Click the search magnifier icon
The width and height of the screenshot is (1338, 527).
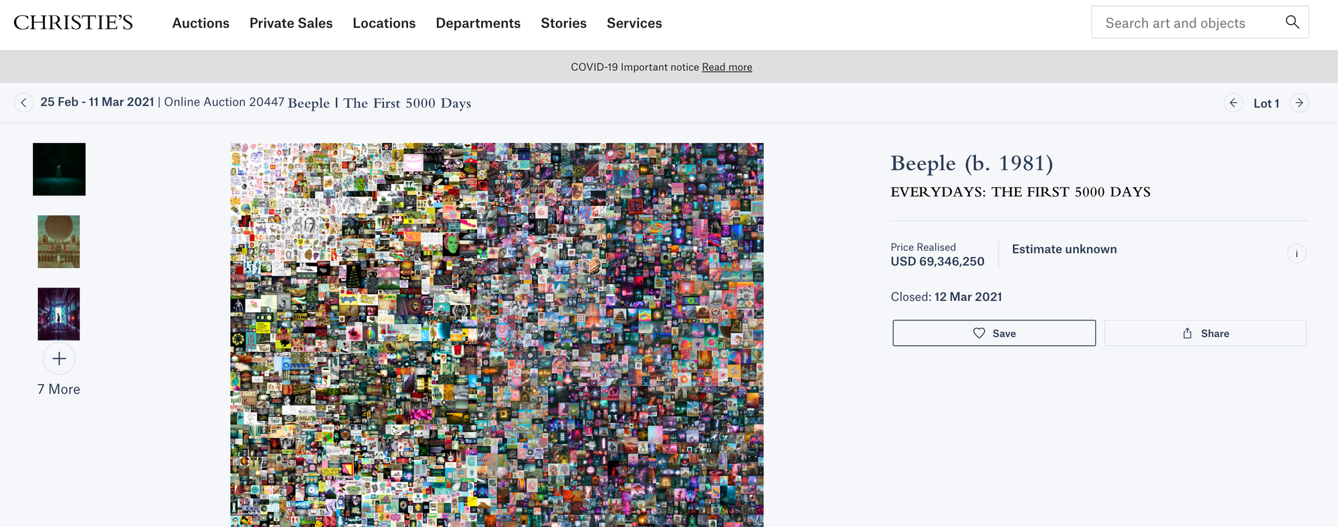pos(1293,22)
